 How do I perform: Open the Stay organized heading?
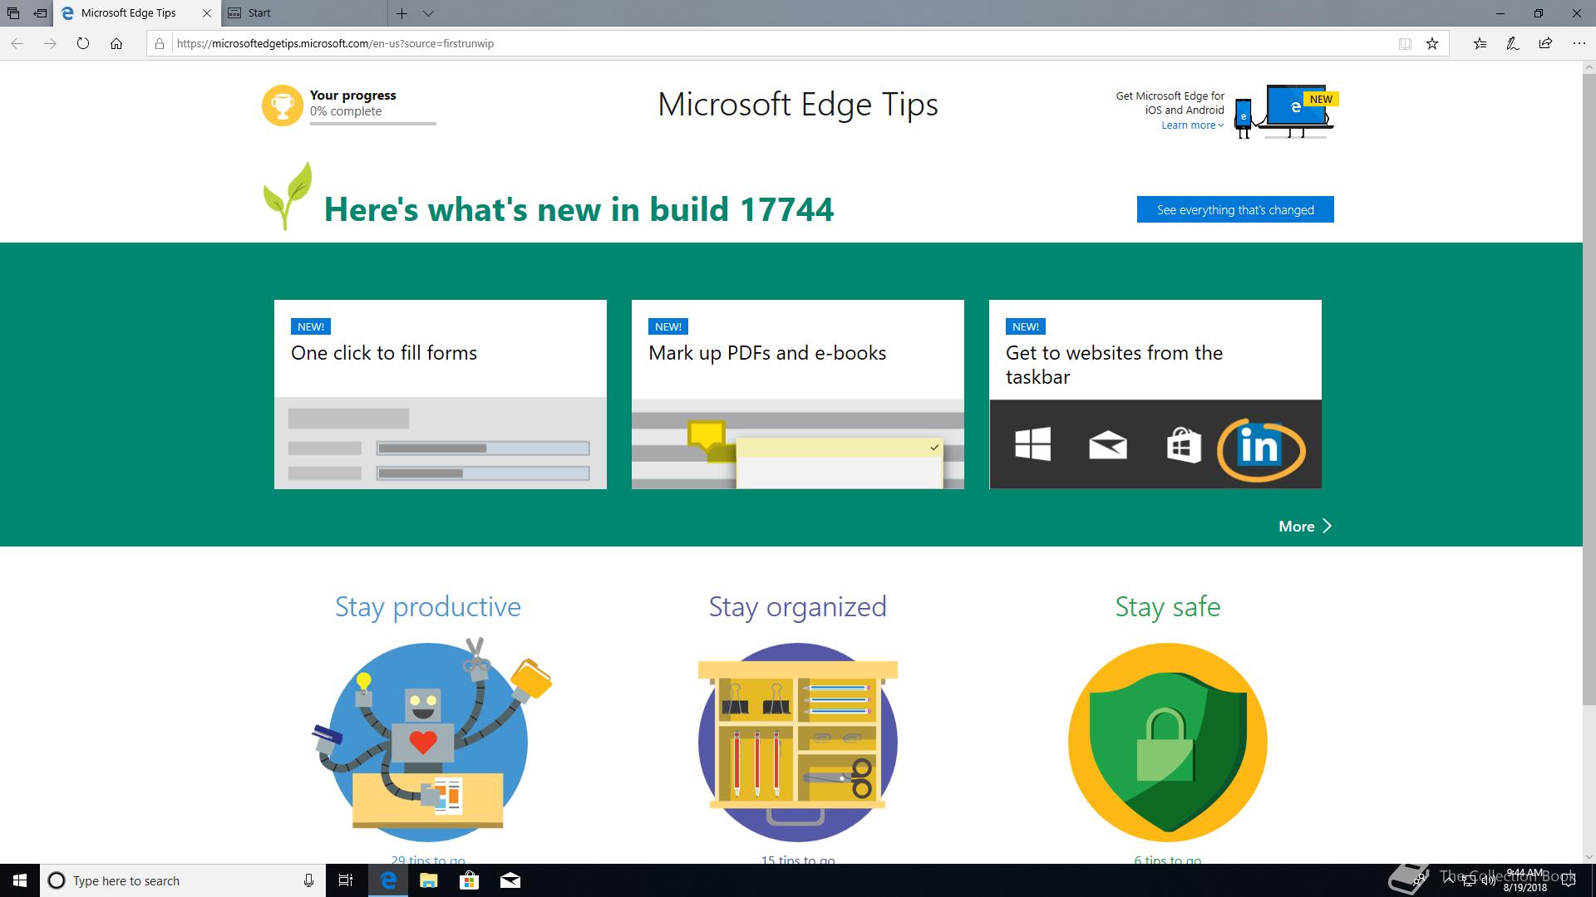[798, 606]
